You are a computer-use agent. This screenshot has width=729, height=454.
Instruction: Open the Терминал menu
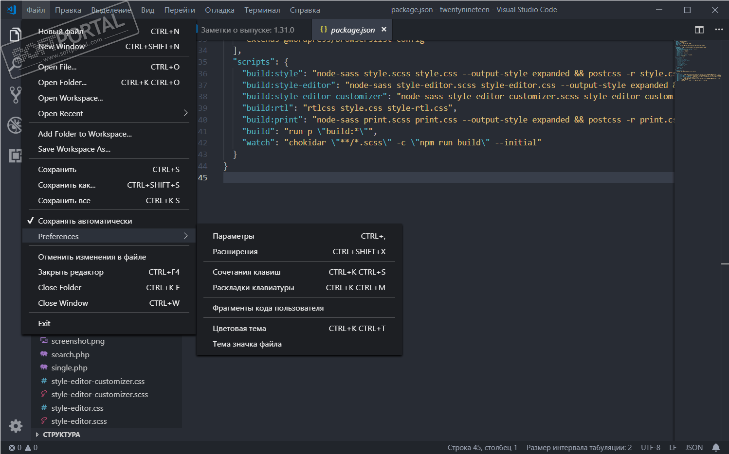point(262,10)
